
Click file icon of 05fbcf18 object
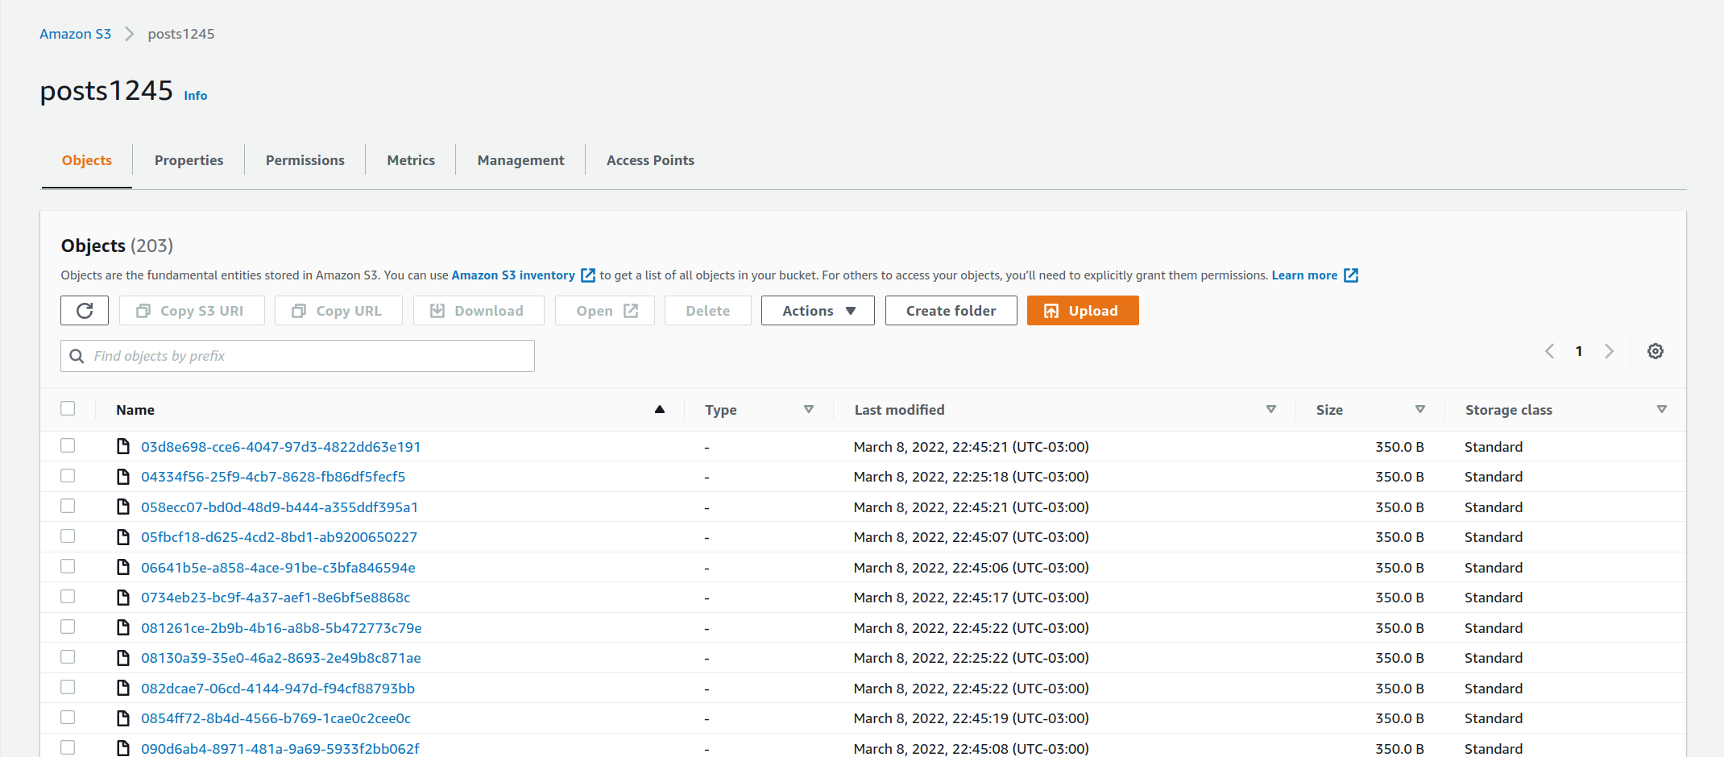pos(123,537)
